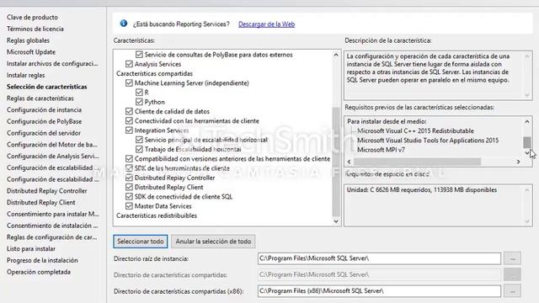The width and height of the screenshot is (539, 303).
Task: Click the prerequisites horizontal scrollbar thumb
Action: pos(417,162)
